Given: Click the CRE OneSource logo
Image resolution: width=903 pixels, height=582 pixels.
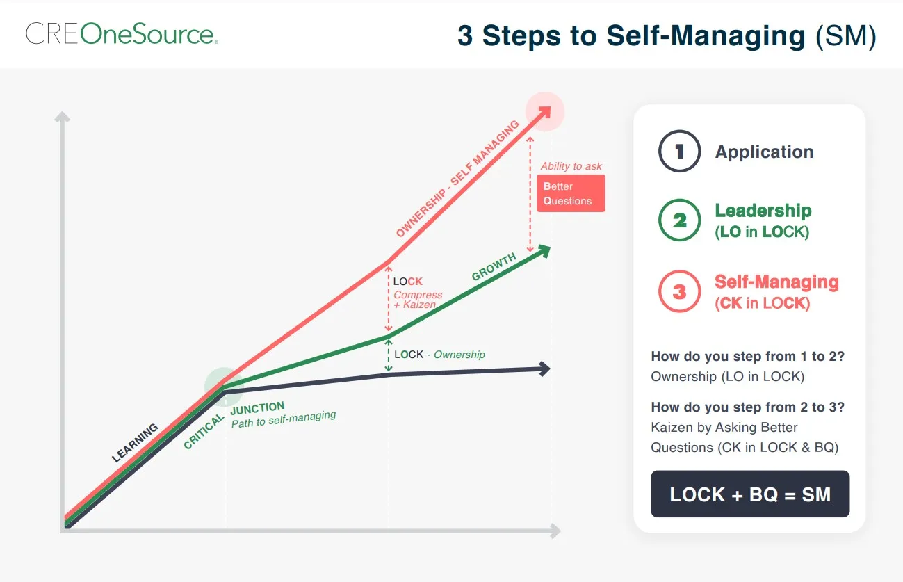Looking at the screenshot, I should tap(122, 33).
